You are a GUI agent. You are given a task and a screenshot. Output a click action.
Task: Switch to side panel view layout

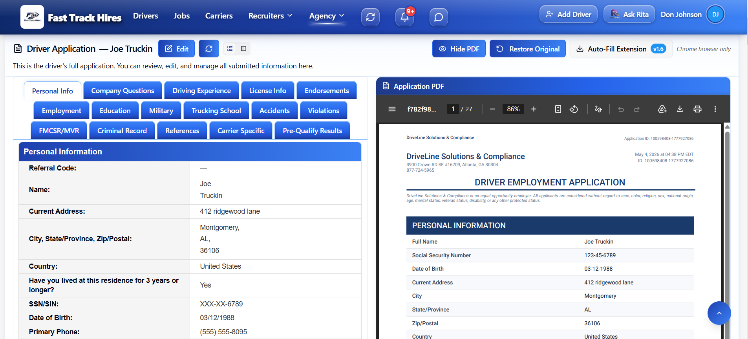coord(243,48)
